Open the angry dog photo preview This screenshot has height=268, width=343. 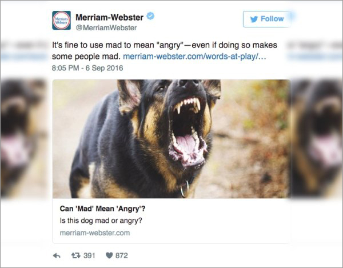coord(171,139)
